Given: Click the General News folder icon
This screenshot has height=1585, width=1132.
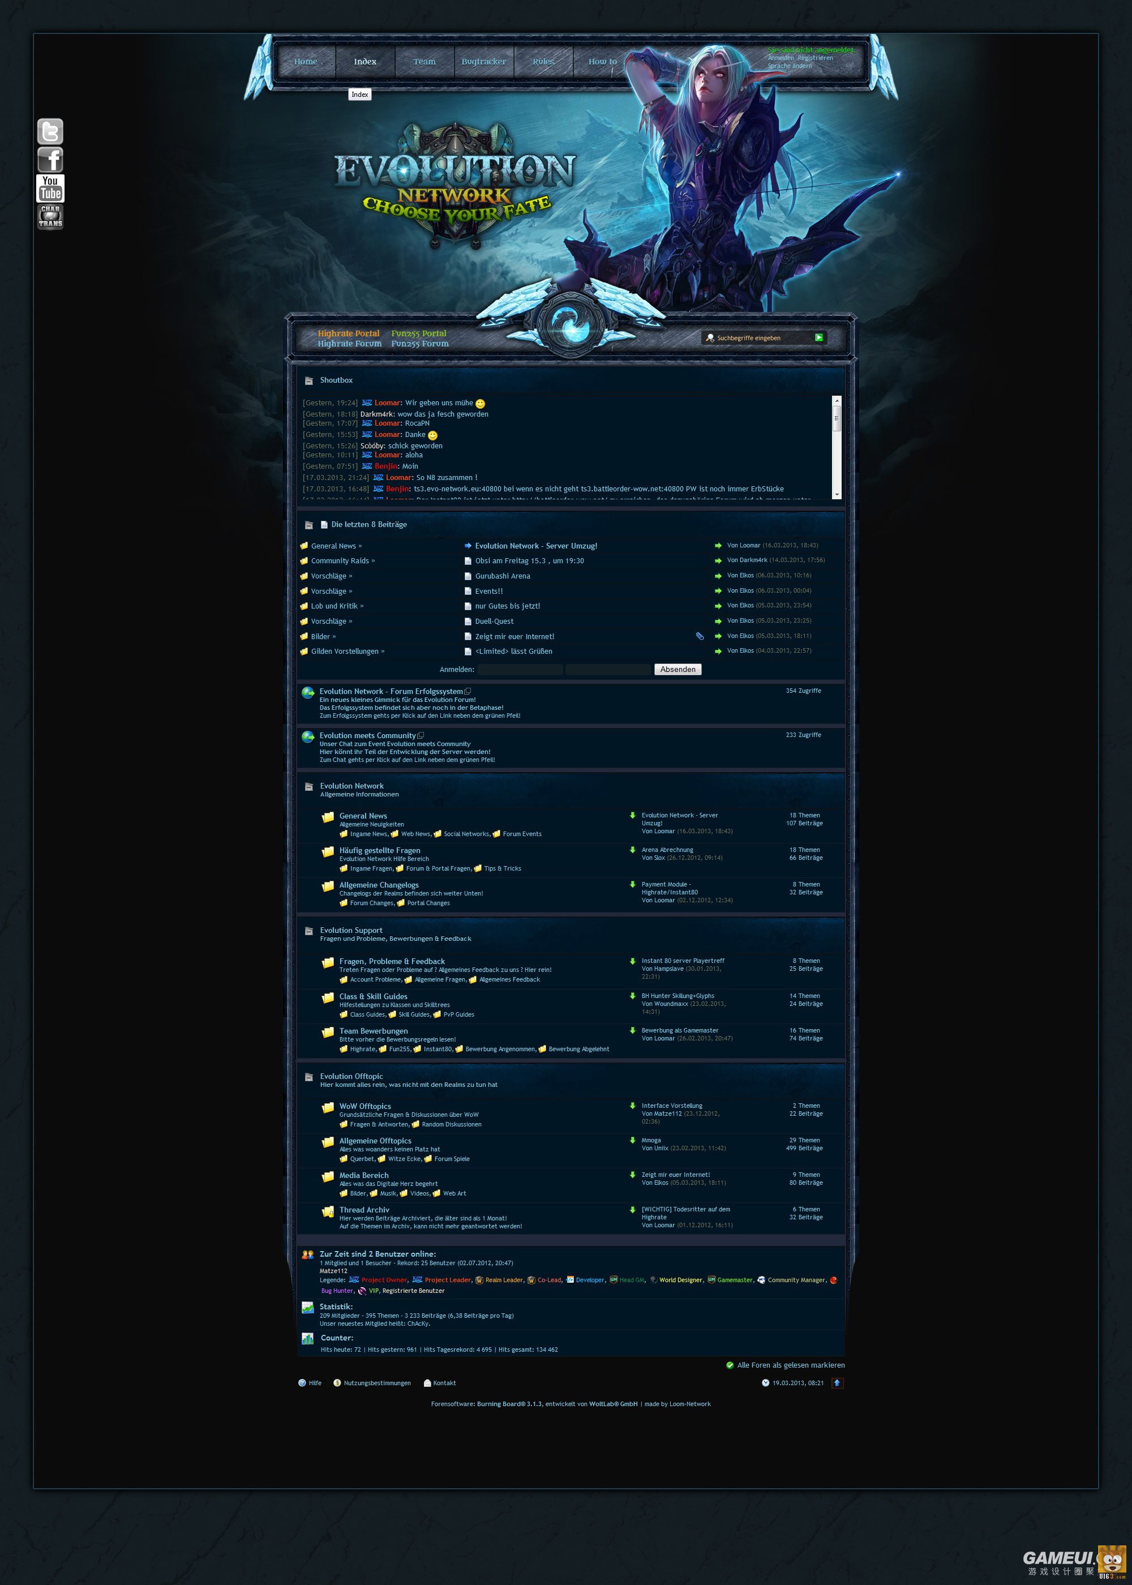Looking at the screenshot, I should pyautogui.click(x=328, y=817).
